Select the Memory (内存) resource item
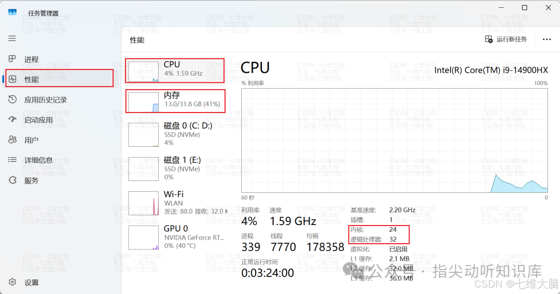Image resolution: width=560 pixels, height=294 pixels. coord(176,101)
